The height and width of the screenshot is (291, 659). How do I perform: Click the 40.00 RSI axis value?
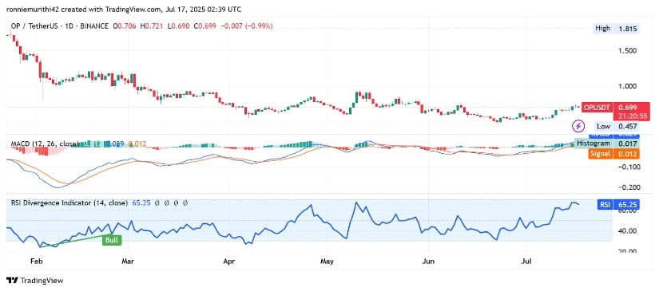[x=628, y=230]
